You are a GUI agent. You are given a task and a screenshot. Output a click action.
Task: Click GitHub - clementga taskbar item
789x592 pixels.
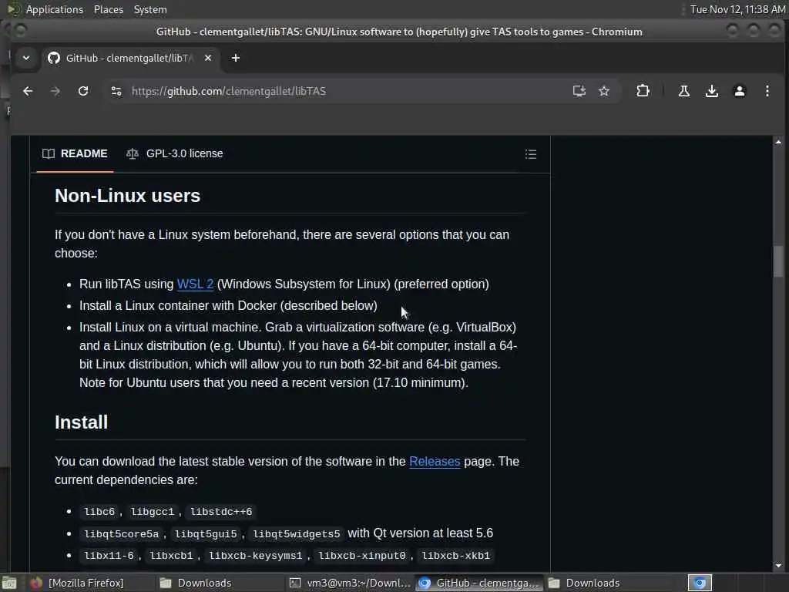478,583
